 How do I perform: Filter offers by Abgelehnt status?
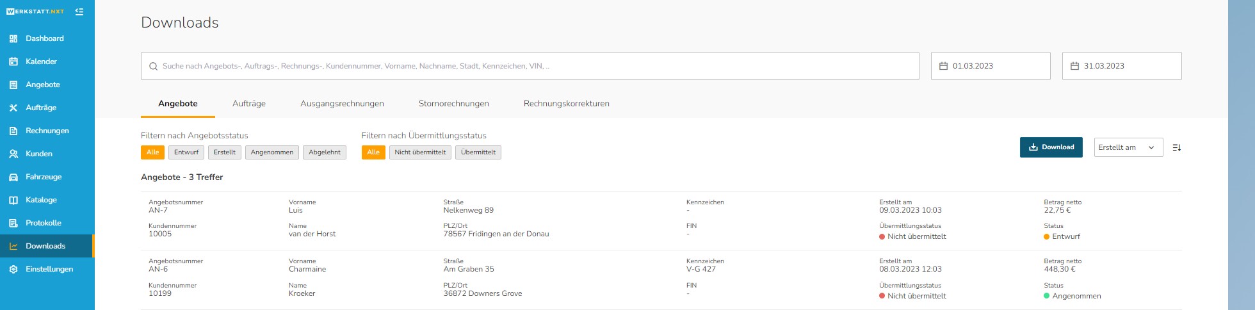[325, 152]
